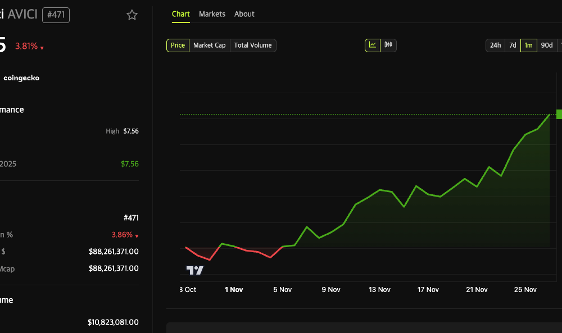Click the green $7.56 all-time-high value

click(x=130, y=163)
